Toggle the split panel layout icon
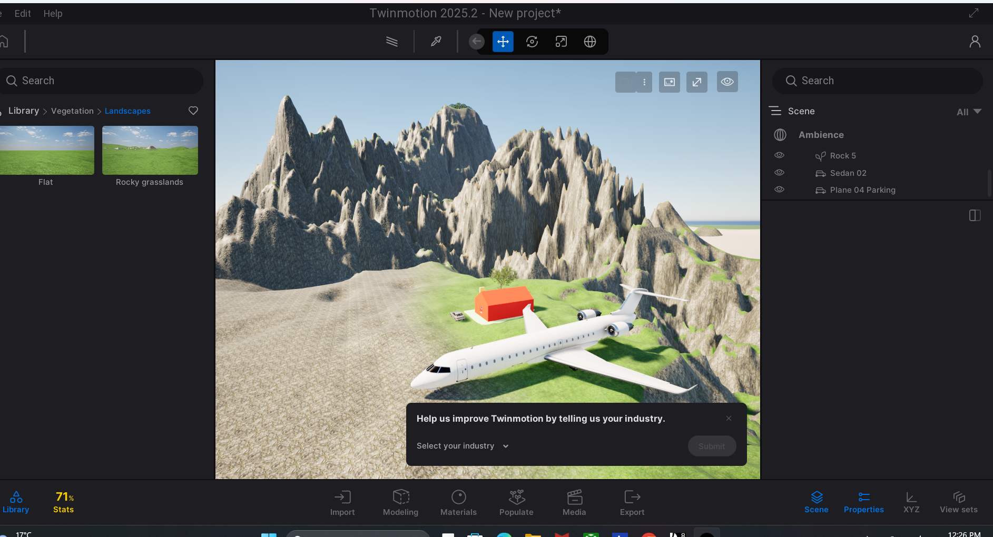Viewport: 993px width, 537px height. click(x=975, y=215)
